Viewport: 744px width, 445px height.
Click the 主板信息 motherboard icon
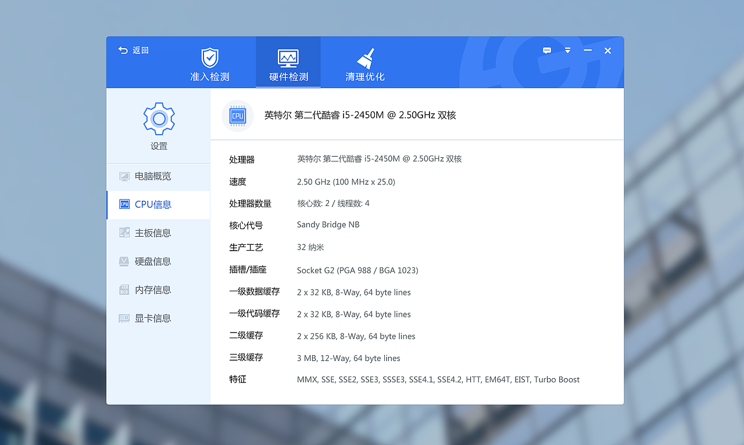[x=124, y=233]
